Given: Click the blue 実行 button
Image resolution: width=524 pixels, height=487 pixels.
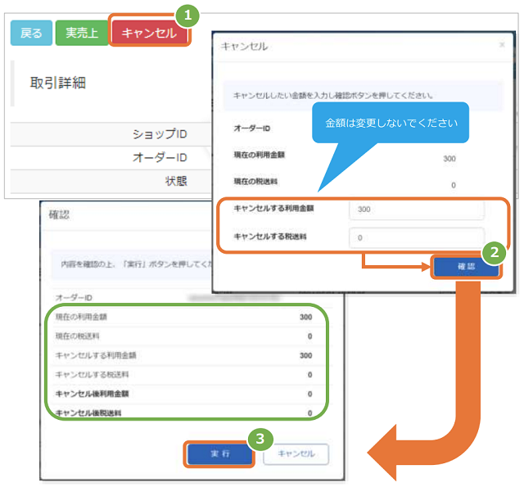Looking at the screenshot, I should (220, 453).
